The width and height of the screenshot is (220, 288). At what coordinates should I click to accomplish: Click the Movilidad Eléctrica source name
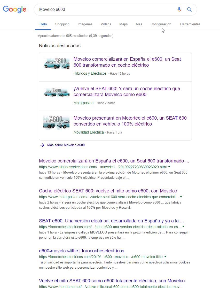tap(89, 132)
